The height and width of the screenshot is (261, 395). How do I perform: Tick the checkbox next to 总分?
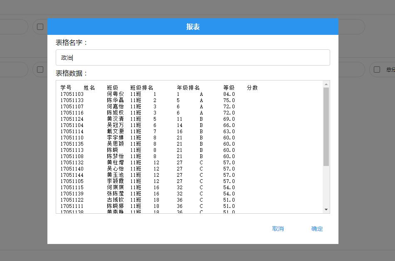377,70
